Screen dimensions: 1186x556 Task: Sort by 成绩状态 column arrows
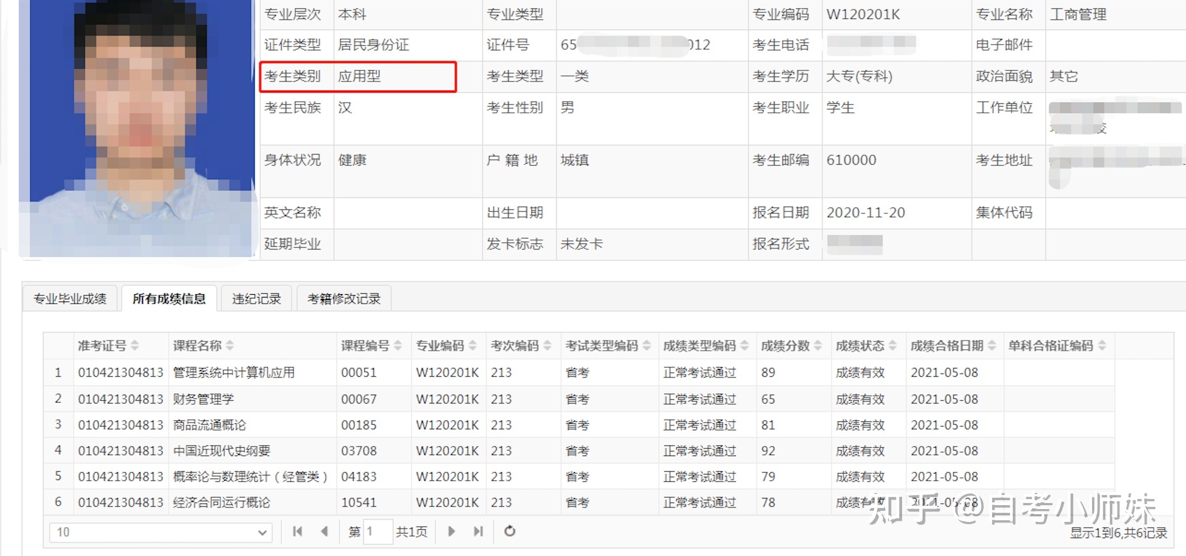(x=893, y=346)
